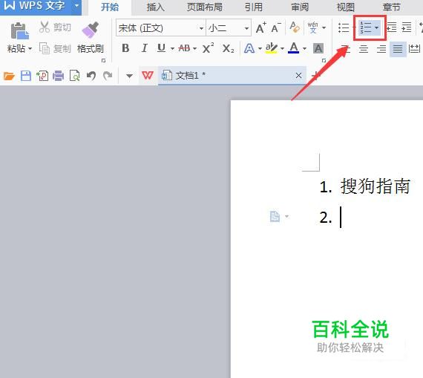Switch to the 引用 tab
The height and width of the screenshot is (378, 423).
coord(253,7)
